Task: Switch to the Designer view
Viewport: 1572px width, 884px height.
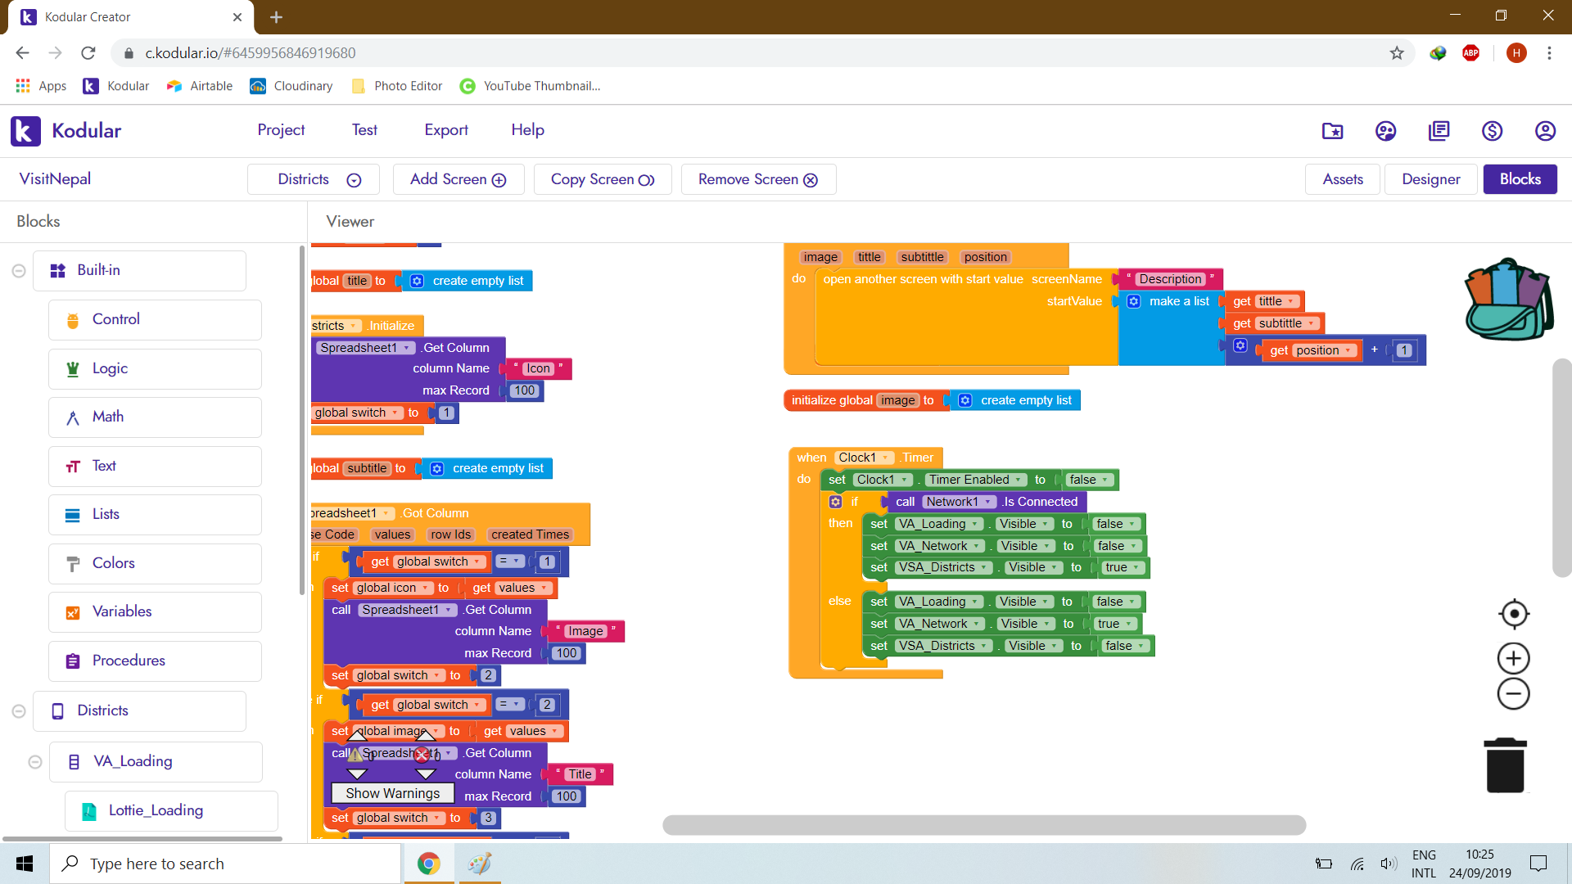Action: pos(1430,179)
